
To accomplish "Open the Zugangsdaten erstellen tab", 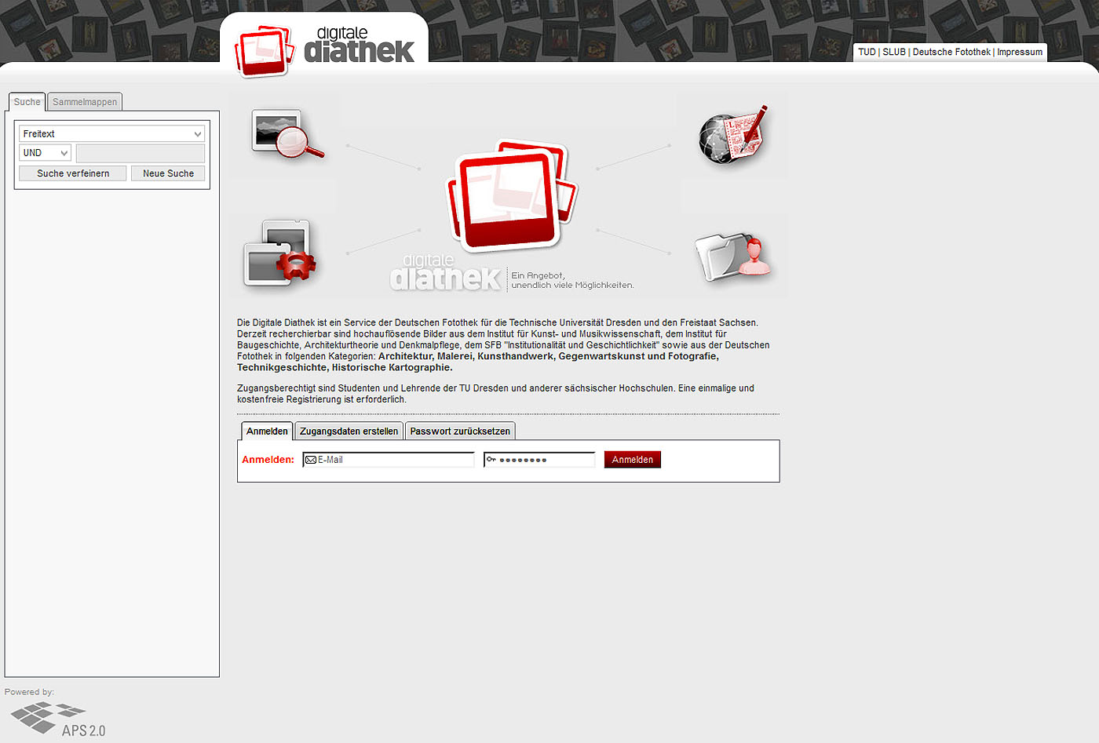I will click(x=349, y=431).
